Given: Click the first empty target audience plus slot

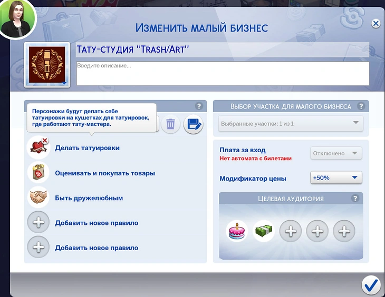Looking at the screenshot, I should tap(291, 231).
